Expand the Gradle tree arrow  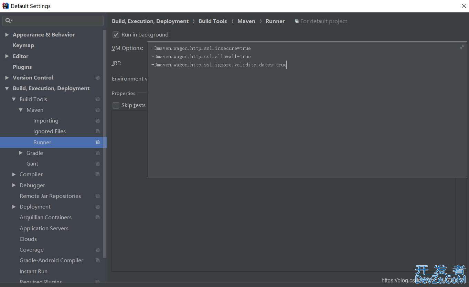point(21,153)
